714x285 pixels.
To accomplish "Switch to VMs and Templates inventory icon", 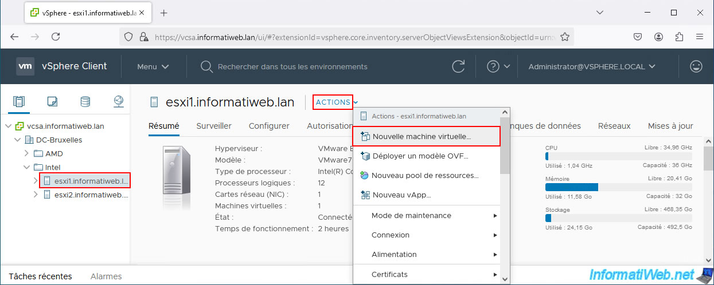I will point(52,102).
